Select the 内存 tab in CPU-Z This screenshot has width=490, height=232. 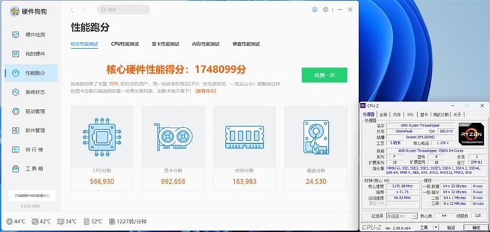(x=397, y=115)
